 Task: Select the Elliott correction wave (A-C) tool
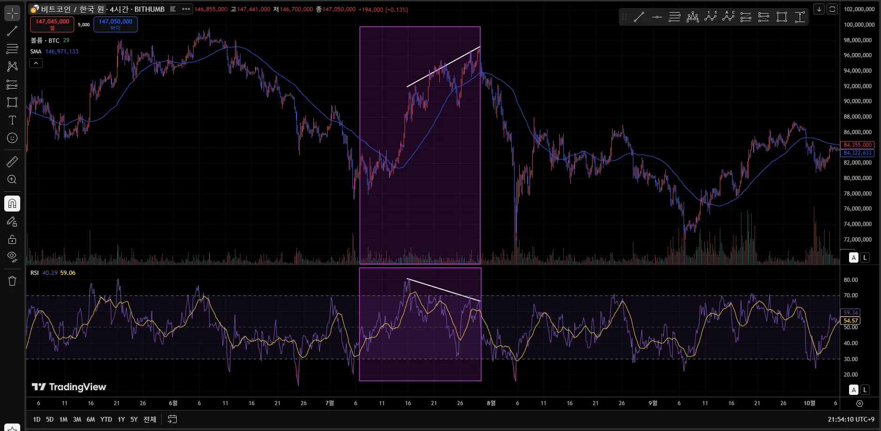(x=728, y=17)
